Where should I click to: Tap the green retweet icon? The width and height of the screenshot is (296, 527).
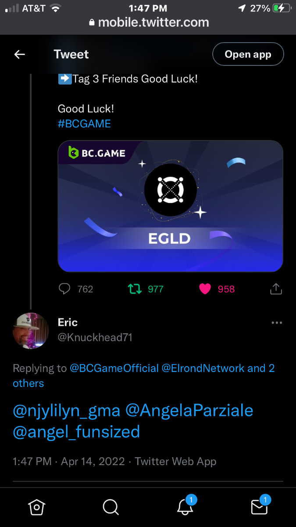pos(134,289)
